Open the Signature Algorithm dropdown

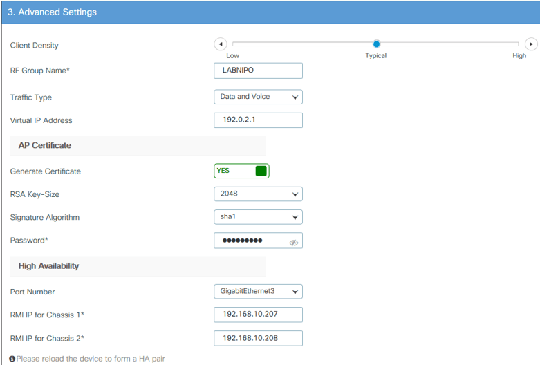(x=258, y=218)
